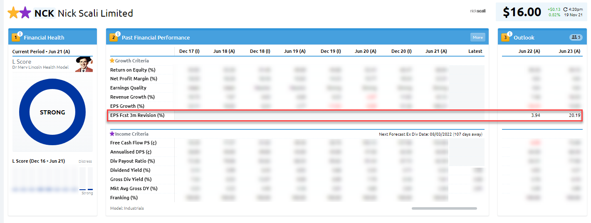This screenshot has height=223, width=591.
Task: Click the gold star beside Growth Criteria
Action: (x=112, y=61)
